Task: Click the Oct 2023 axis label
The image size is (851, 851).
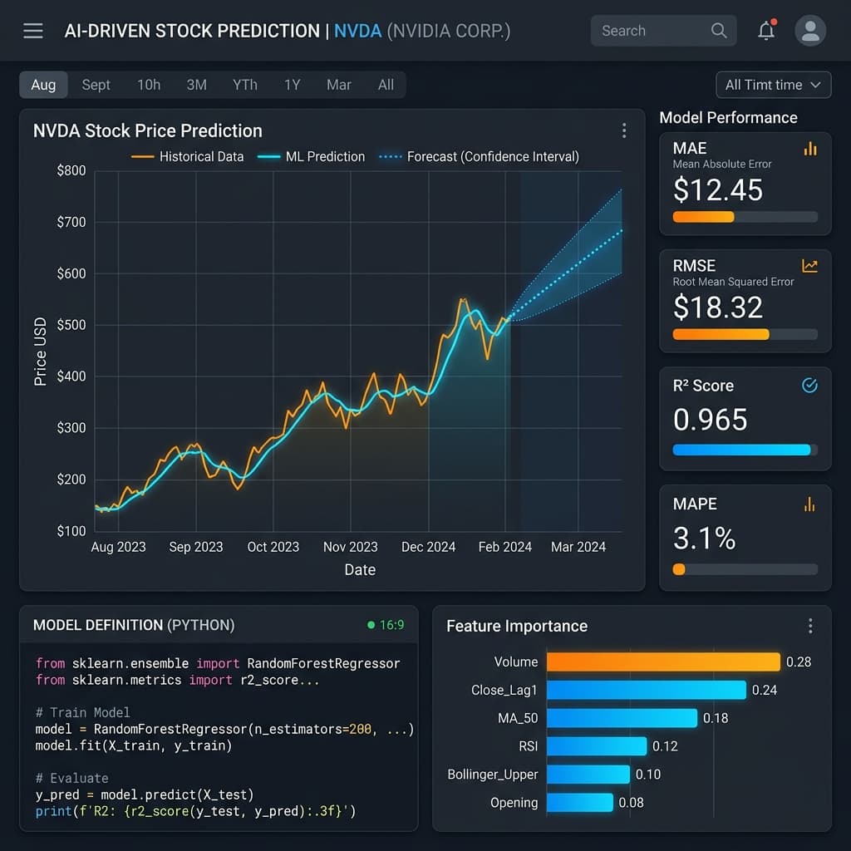Action: pos(273,547)
